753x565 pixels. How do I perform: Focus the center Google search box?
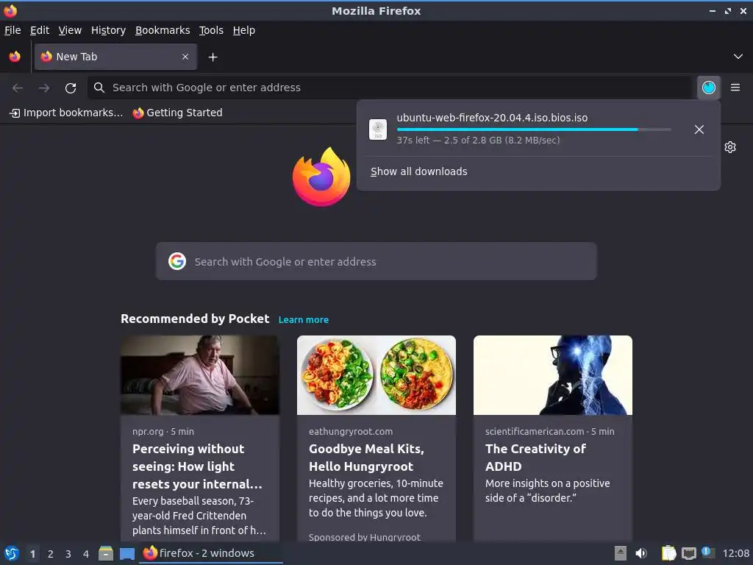tap(376, 261)
